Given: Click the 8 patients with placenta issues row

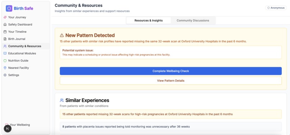Looking at the screenshot, I should tap(171, 127).
